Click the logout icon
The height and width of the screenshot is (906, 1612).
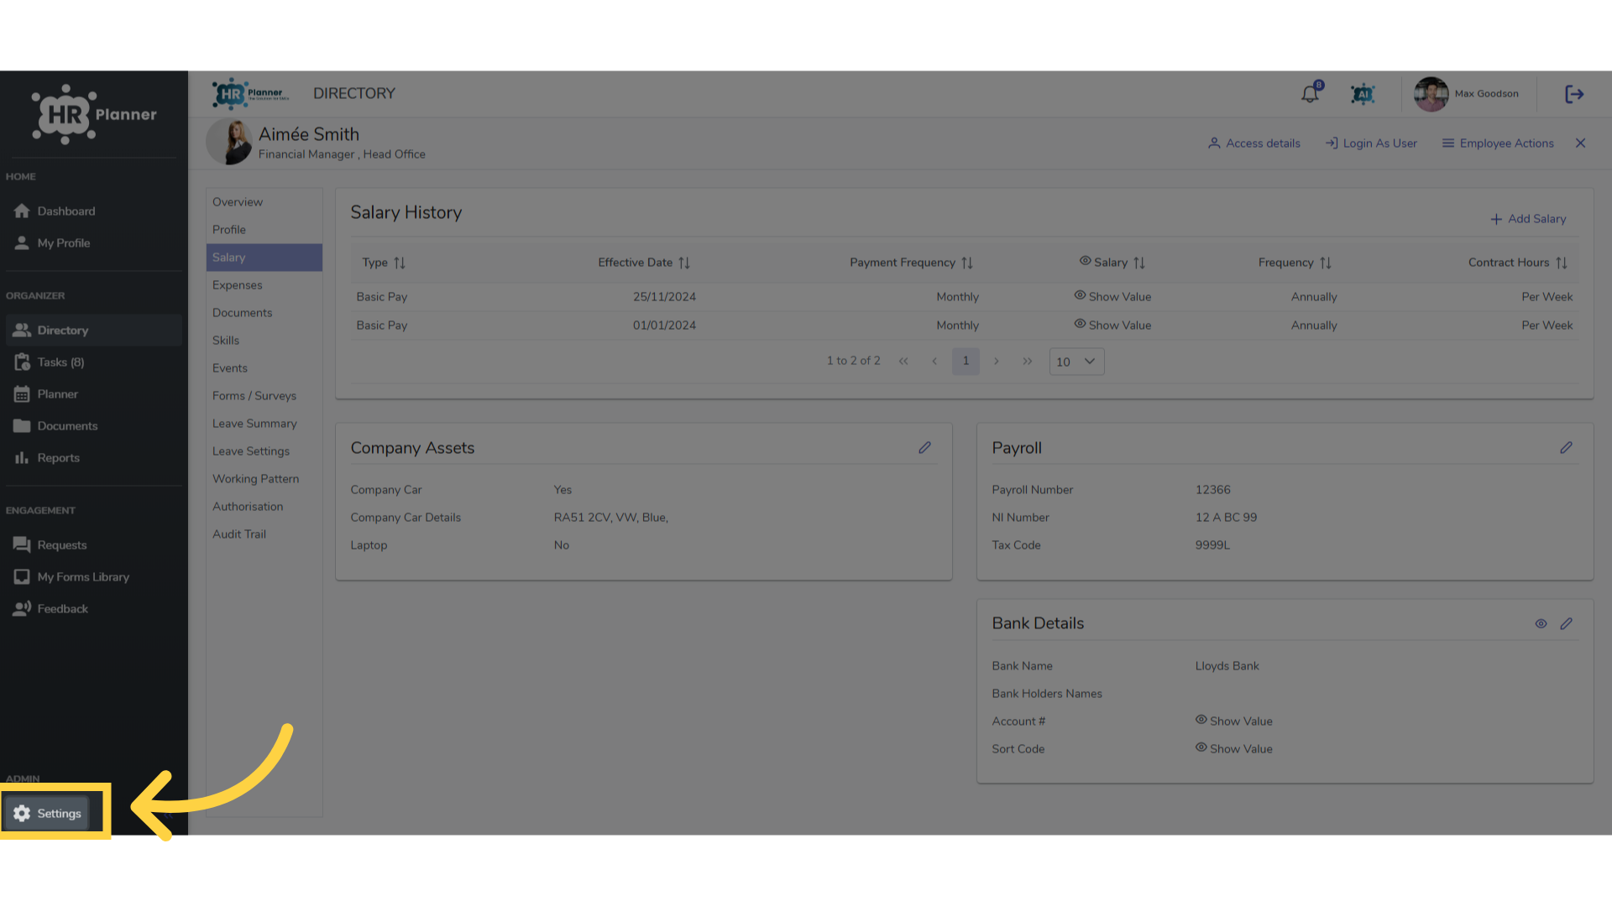coord(1574,94)
